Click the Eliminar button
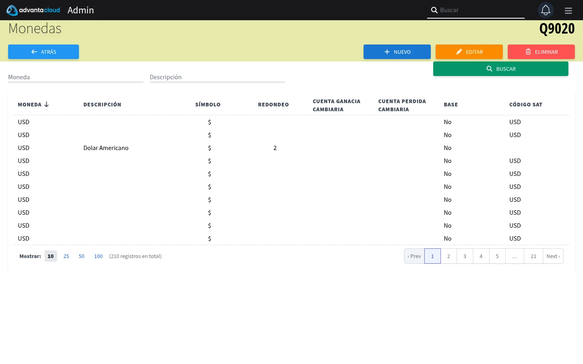The image size is (583, 364). 541,52
